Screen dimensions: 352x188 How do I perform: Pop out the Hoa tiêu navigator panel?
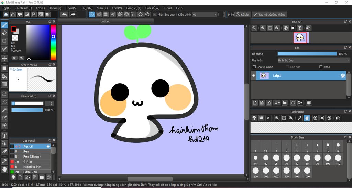[345, 22]
